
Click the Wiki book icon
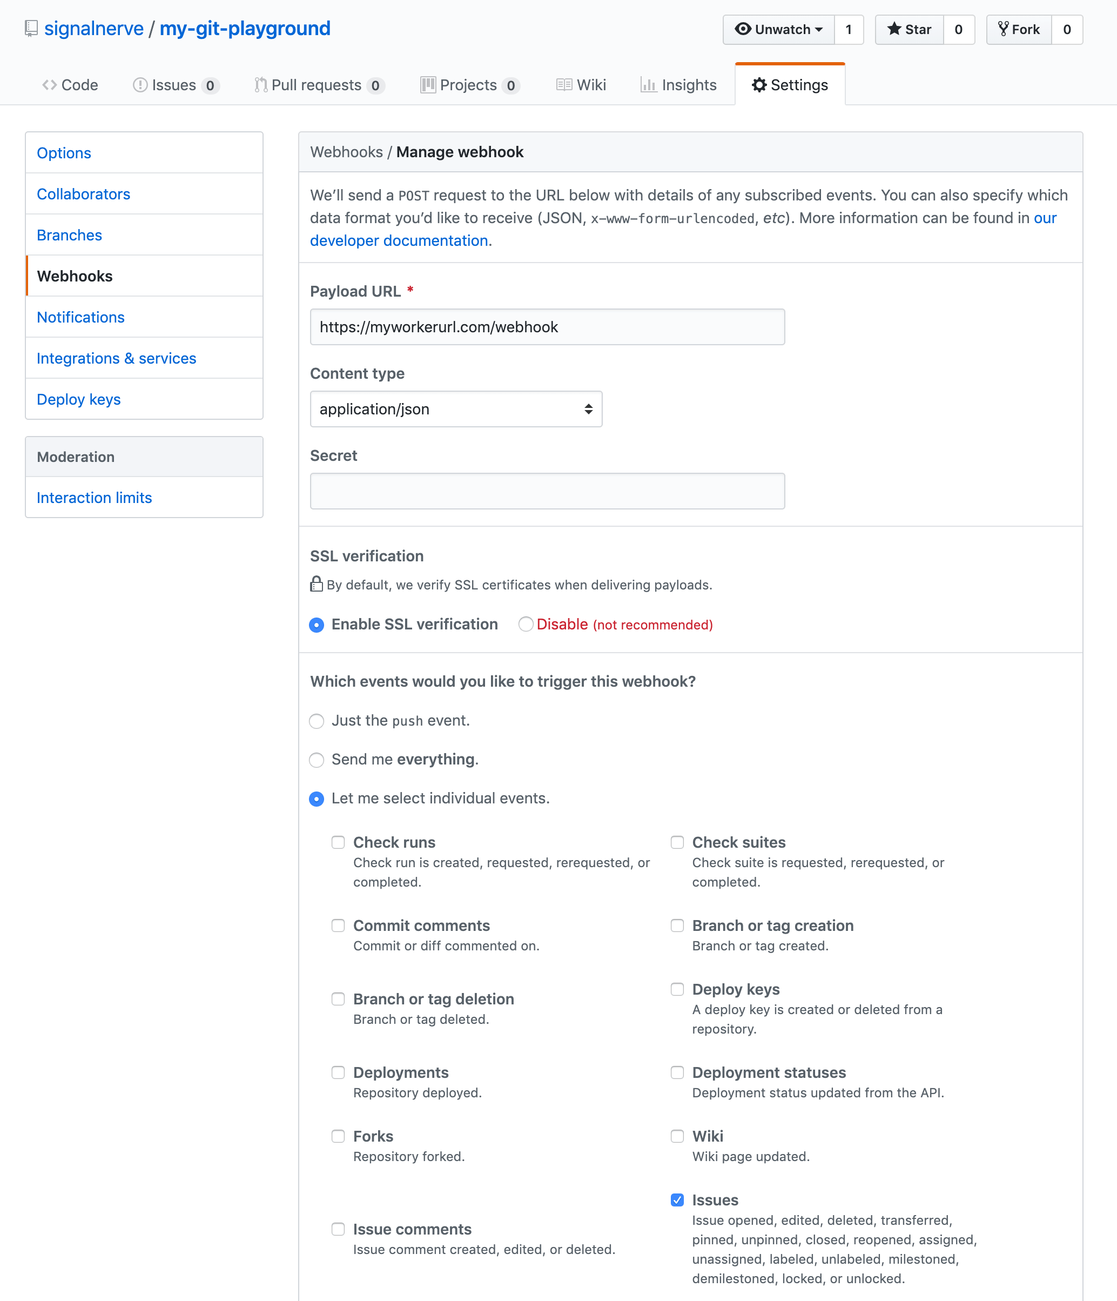pyautogui.click(x=563, y=84)
